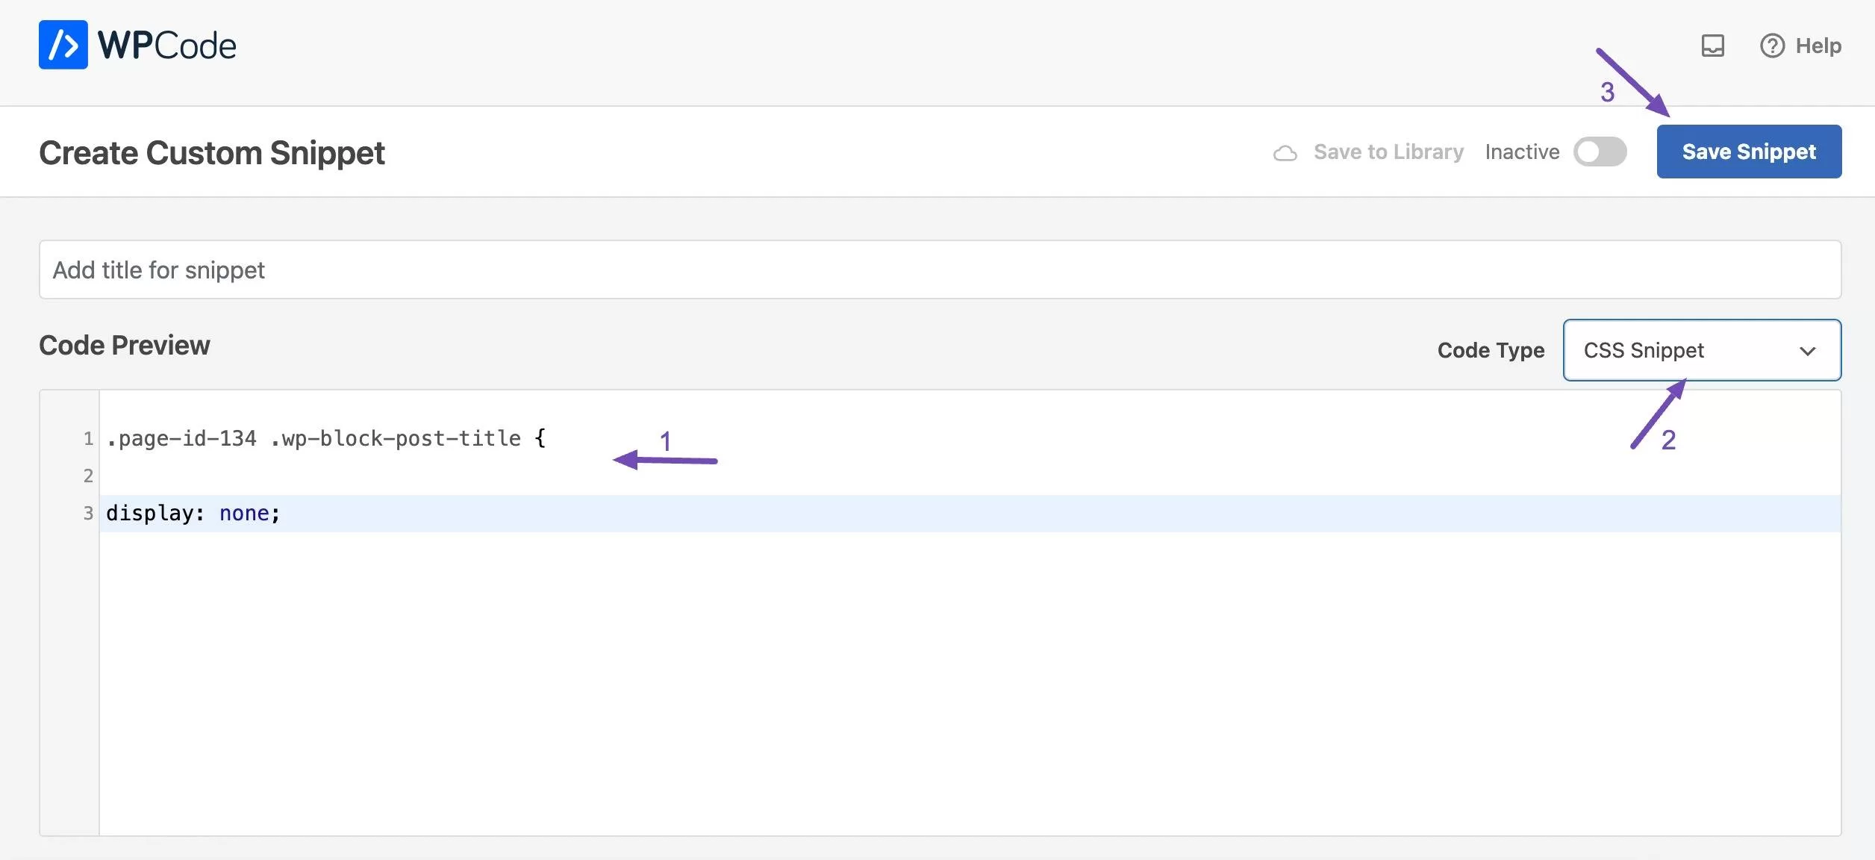
Task: Click the Inactive status label
Action: [1522, 152]
